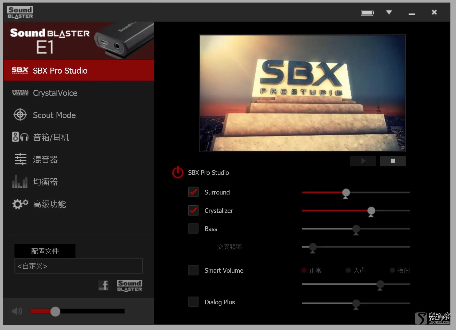Click the SBX Pro Studio video preview
Image resolution: width=456 pixels, height=330 pixels.
click(x=302, y=93)
